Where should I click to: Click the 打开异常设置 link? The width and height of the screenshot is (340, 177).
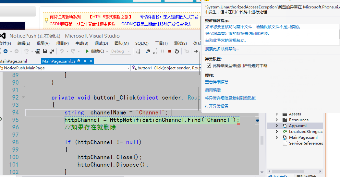(x=217, y=106)
